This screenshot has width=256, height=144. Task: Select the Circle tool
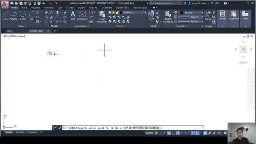coord(23,15)
